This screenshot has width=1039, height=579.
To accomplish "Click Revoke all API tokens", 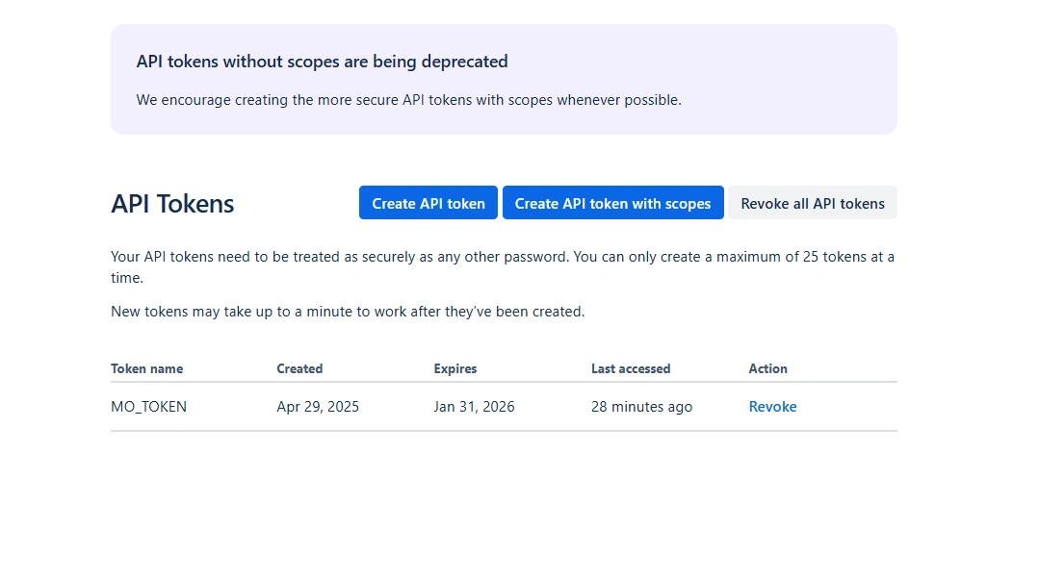I will point(812,203).
